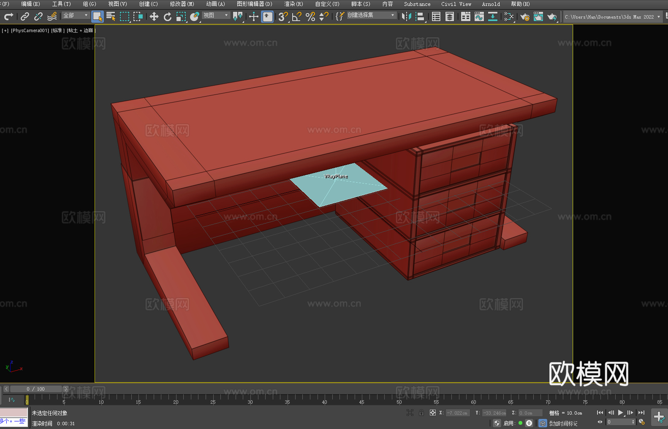Image resolution: width=668 pixels, height=429 pixels.
Task: Open selection filter dropdown 全部
Action: pos(76,15)
